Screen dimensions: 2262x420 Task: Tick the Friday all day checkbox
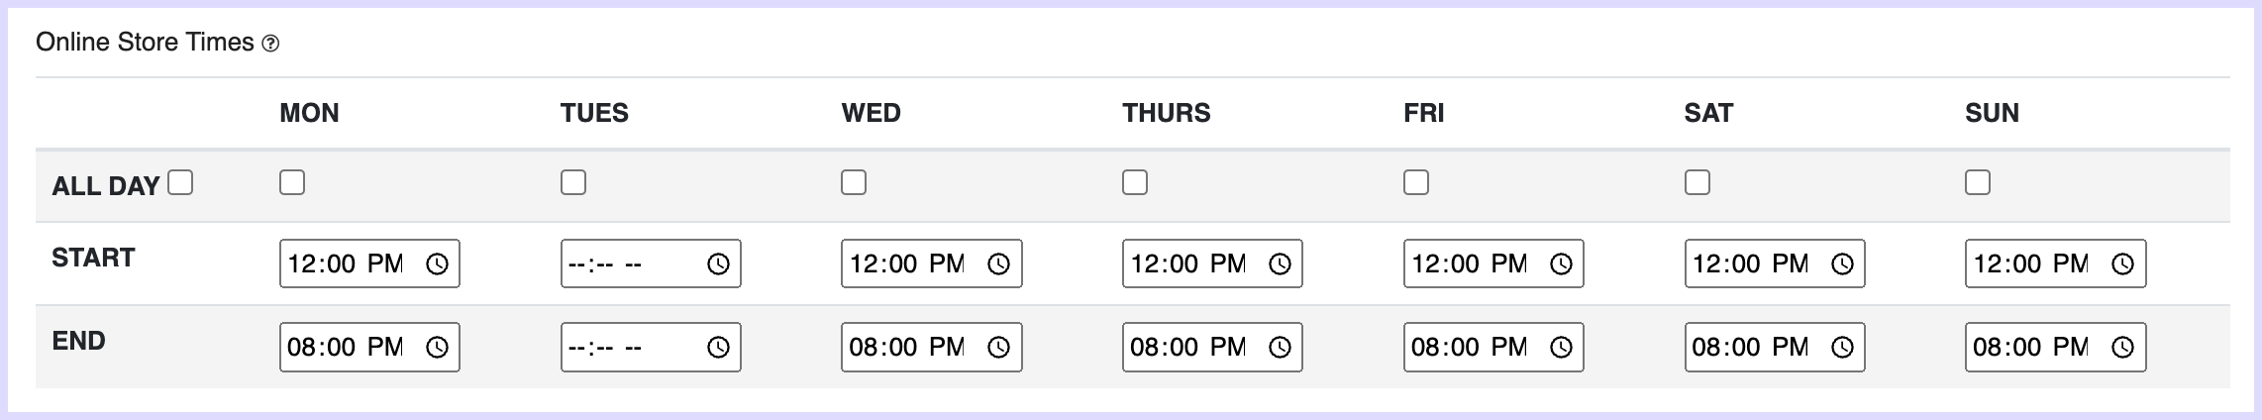click(x=1416, y=182)
